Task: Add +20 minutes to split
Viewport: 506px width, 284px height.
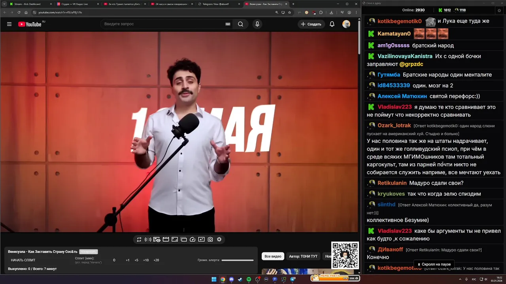Action: tap(156, 260)
